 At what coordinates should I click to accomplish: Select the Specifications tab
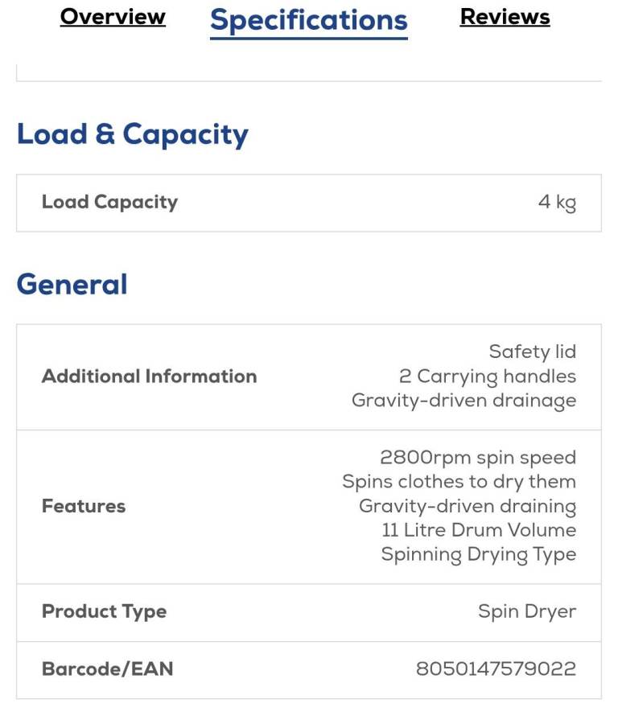click(x=309, y=20)
